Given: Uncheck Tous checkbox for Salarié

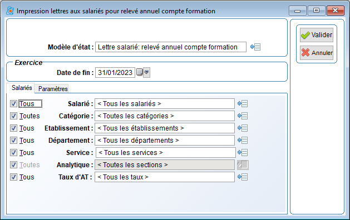Looking at the screenshot, I should 13,104.
